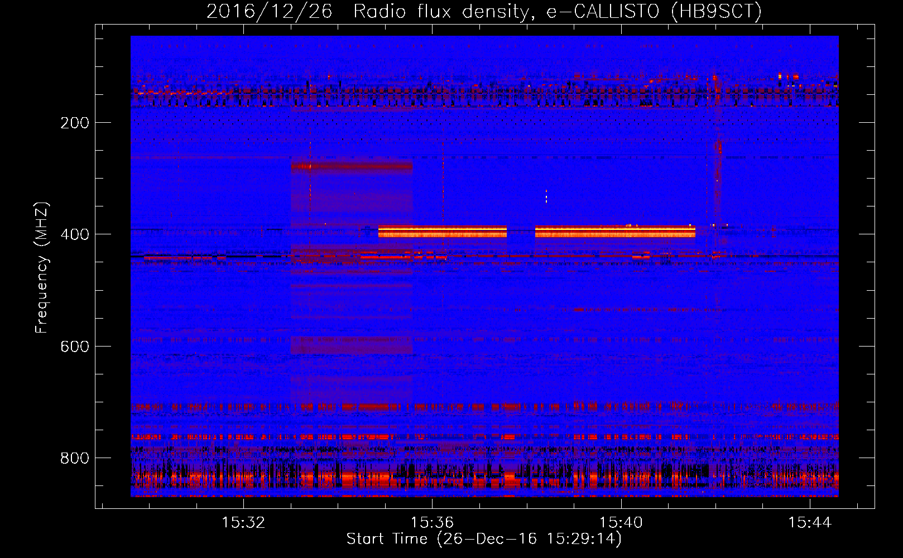The height and width of the screenshot is (558, 903).
Task: Click the time tick label "15:40"
Action: 621,523
